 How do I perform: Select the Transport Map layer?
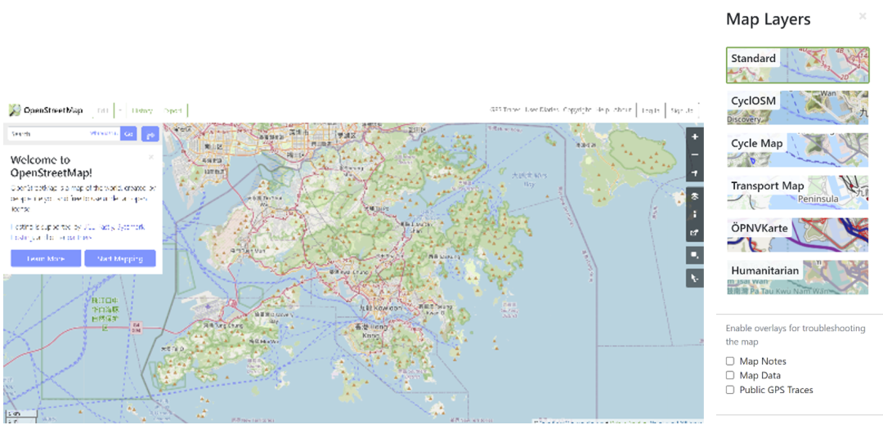pyautogui.click(x=797, y=193)
